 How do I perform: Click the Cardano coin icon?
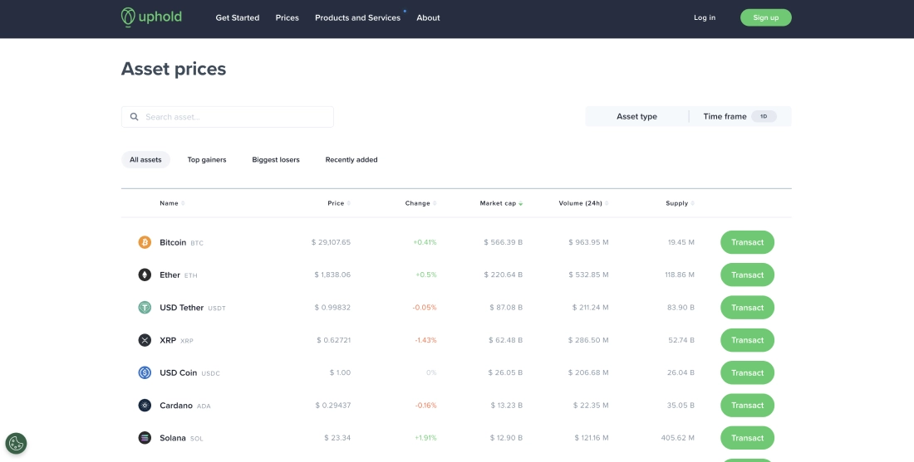(x=145, y=405)
